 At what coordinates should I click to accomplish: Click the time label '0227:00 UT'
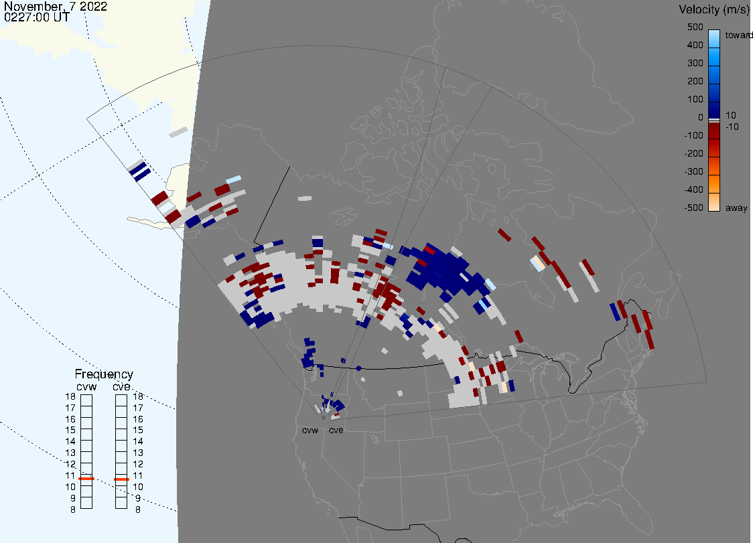coord(37,17)
